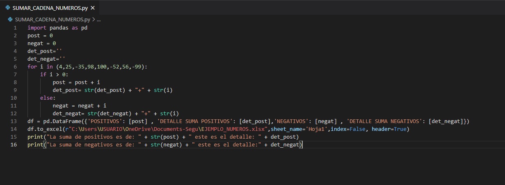The height and width of the screenshot is (185, 505).
Task: Click the 'post = post + i' line
Action: click(76, 82)
